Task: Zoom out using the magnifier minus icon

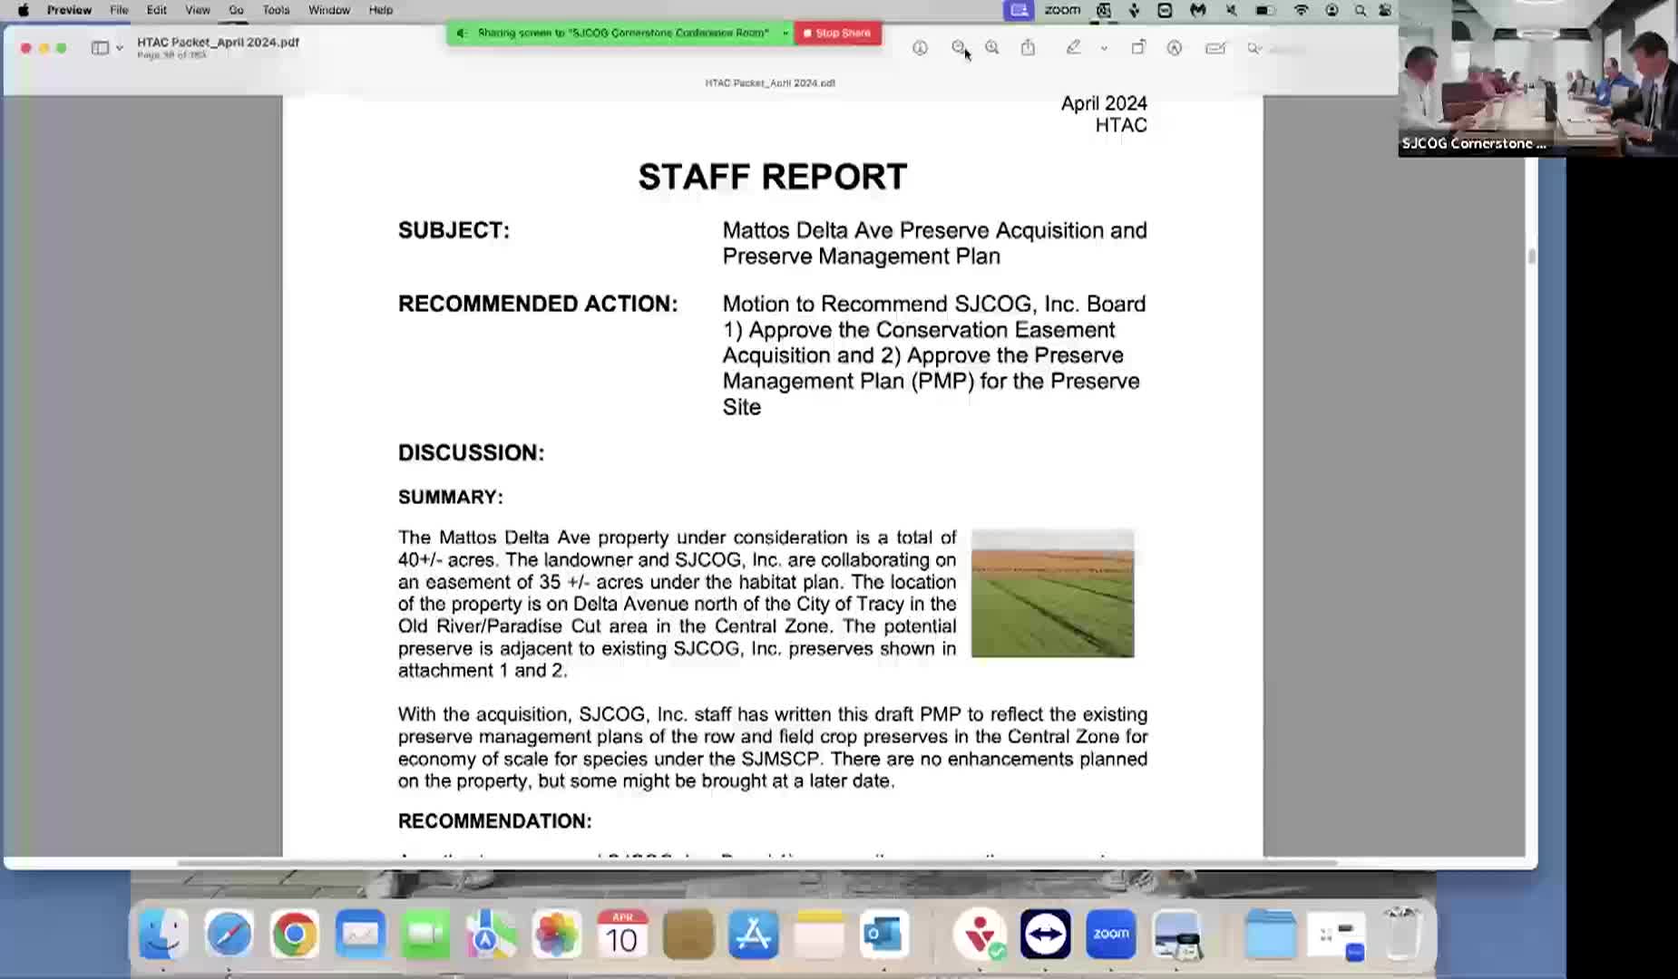Action: [x=958, y=47]
